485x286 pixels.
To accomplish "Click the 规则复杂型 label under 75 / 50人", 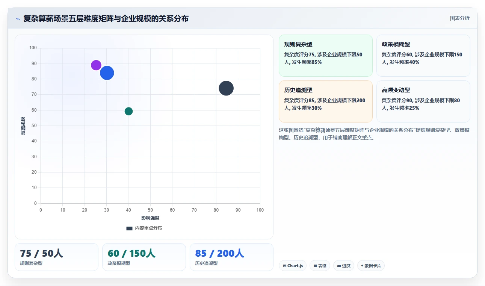I will [x=31, y=263].
